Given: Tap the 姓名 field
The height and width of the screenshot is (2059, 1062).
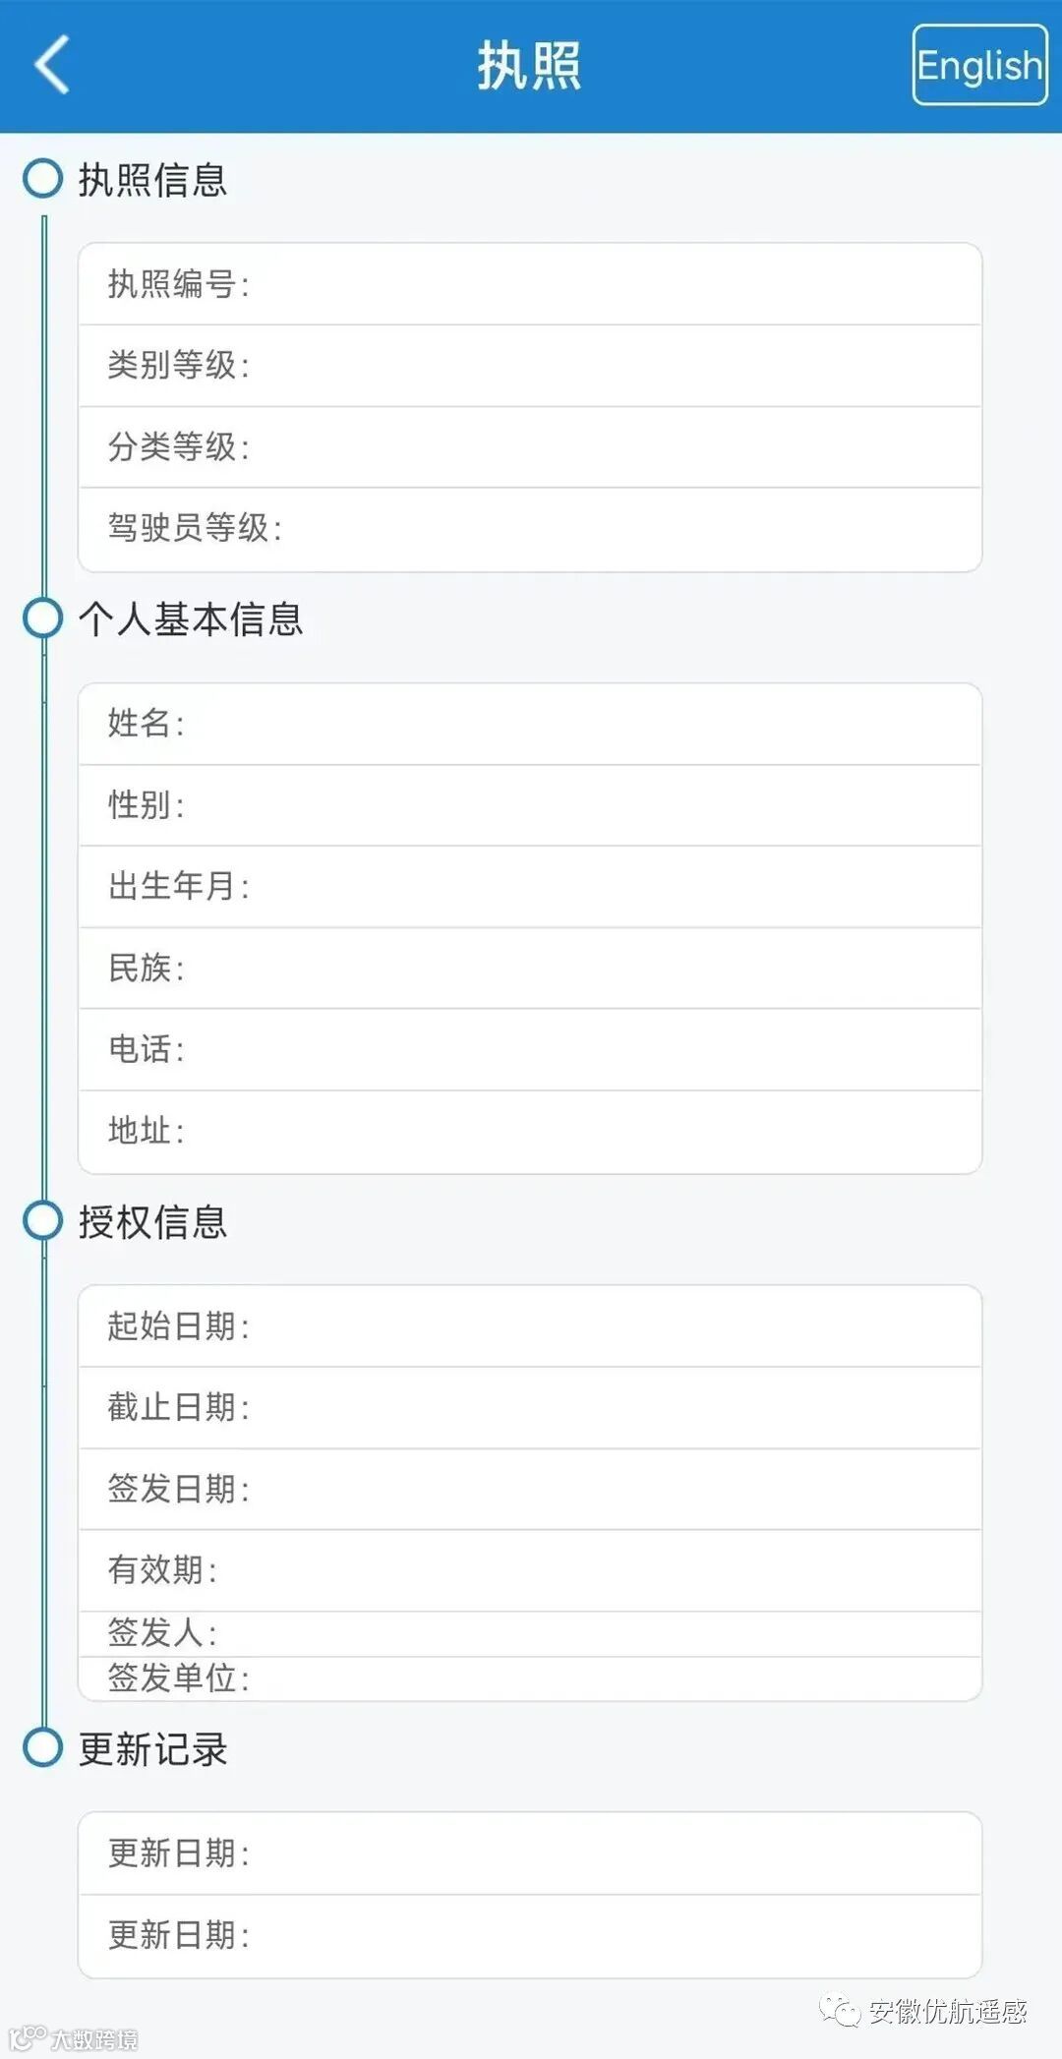Looking at the screenshot, I should 530,724.
